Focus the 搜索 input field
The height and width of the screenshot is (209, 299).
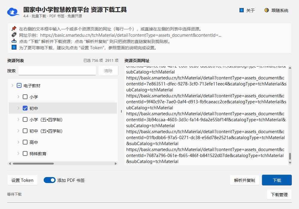[x=57, y=71]
